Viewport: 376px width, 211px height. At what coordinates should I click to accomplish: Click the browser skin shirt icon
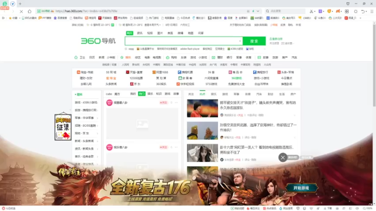point(348,4)
